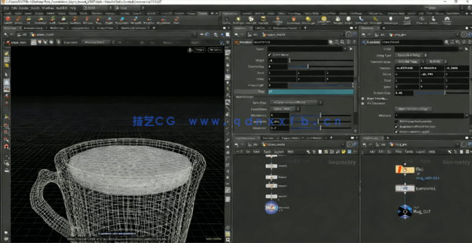Click the Uniform Scale slider

441,93
